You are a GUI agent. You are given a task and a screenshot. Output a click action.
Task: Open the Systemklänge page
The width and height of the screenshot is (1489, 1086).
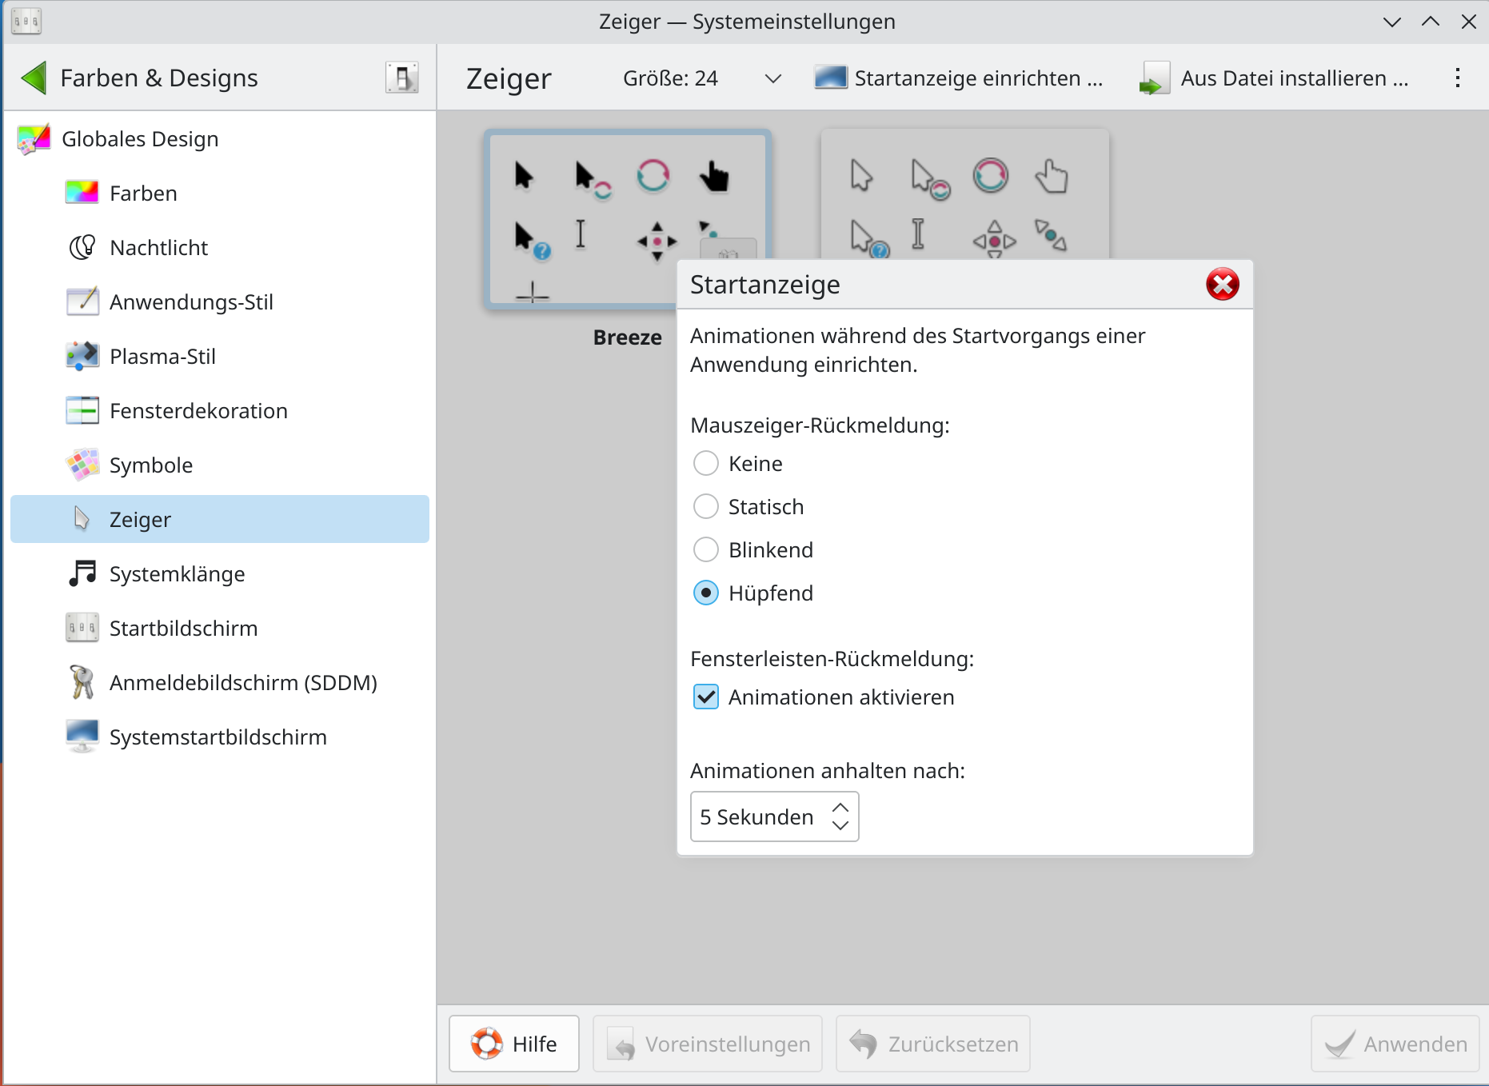pyautogui.click(x=220, y=574)
